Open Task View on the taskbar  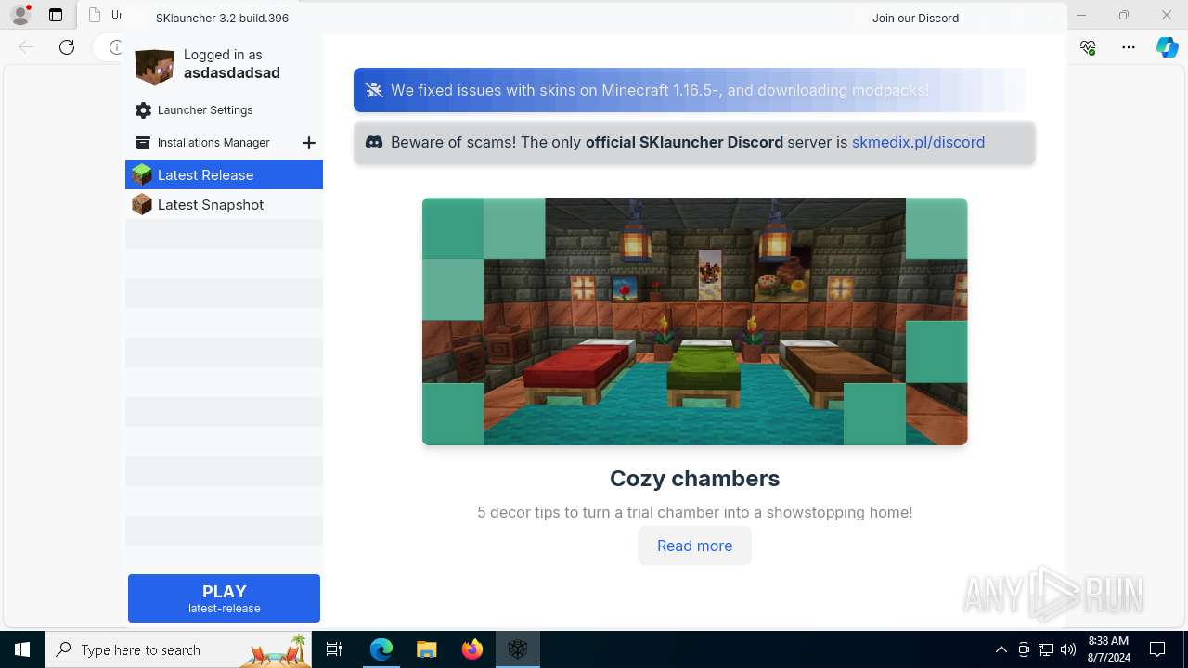(334, 649)
